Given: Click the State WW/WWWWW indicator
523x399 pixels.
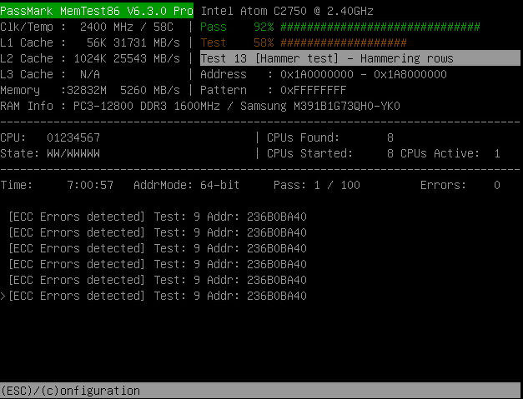Looking at the screenshot, I should [50, 153].
